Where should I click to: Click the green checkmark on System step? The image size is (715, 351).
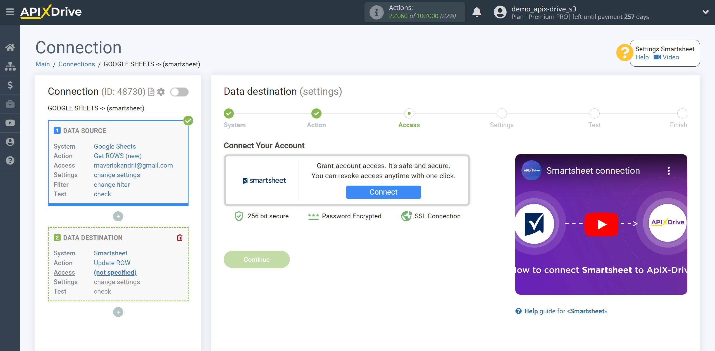229,113
